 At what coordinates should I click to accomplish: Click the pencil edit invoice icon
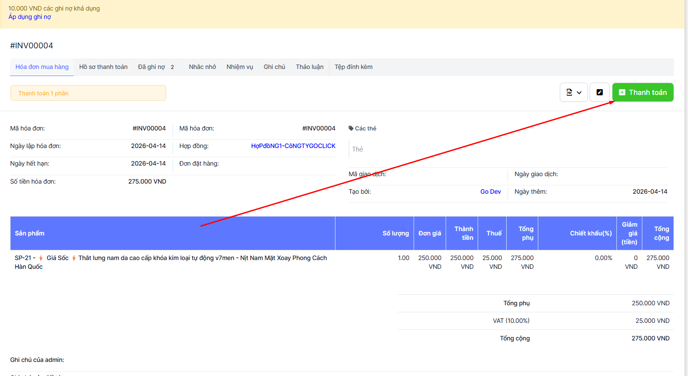tap(599, 92)
